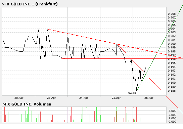Click the 'NFX GOLD INC. Volumen' heading
This screenshot has width=183, height=129.
(x=27, y=104)
